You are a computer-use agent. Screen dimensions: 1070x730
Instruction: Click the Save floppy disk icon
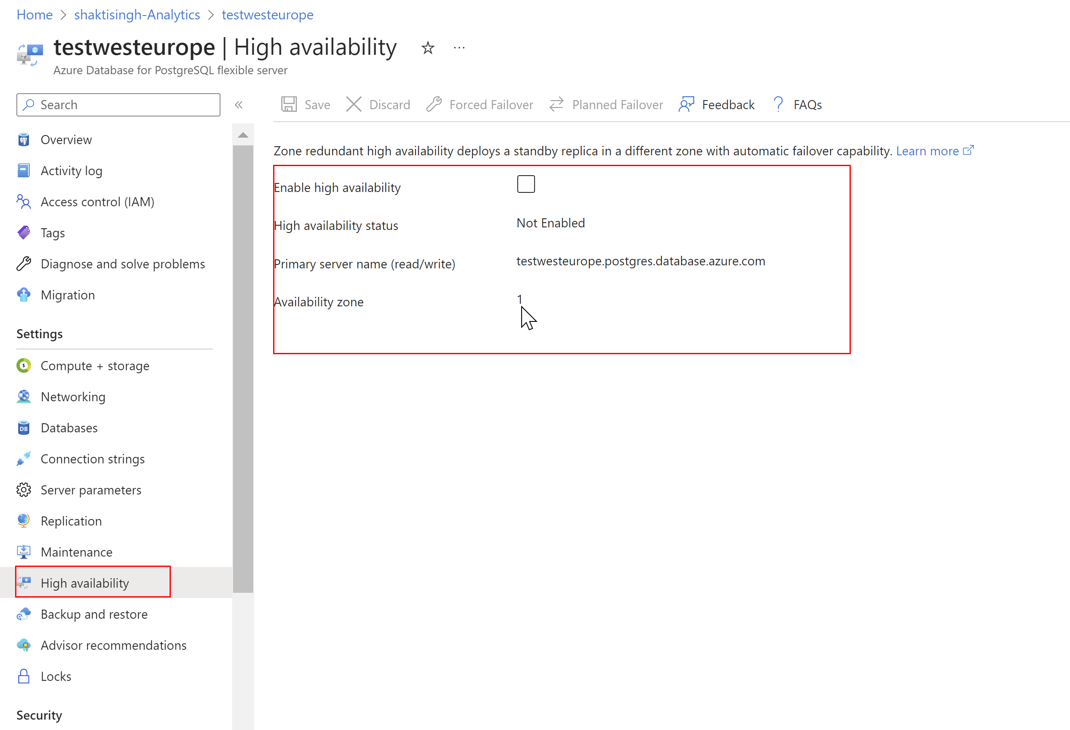[289, 104]
